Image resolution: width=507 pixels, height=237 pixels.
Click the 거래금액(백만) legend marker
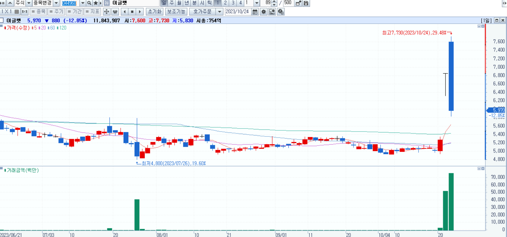coord(5,170)
